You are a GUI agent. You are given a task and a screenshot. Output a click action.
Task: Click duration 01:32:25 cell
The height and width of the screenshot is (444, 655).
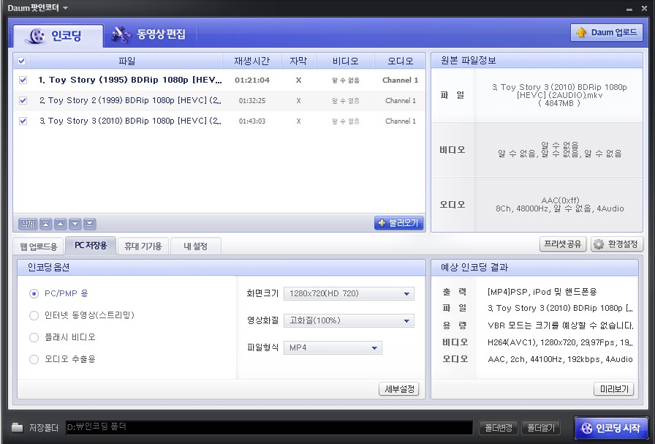click(x=252, y=100)
